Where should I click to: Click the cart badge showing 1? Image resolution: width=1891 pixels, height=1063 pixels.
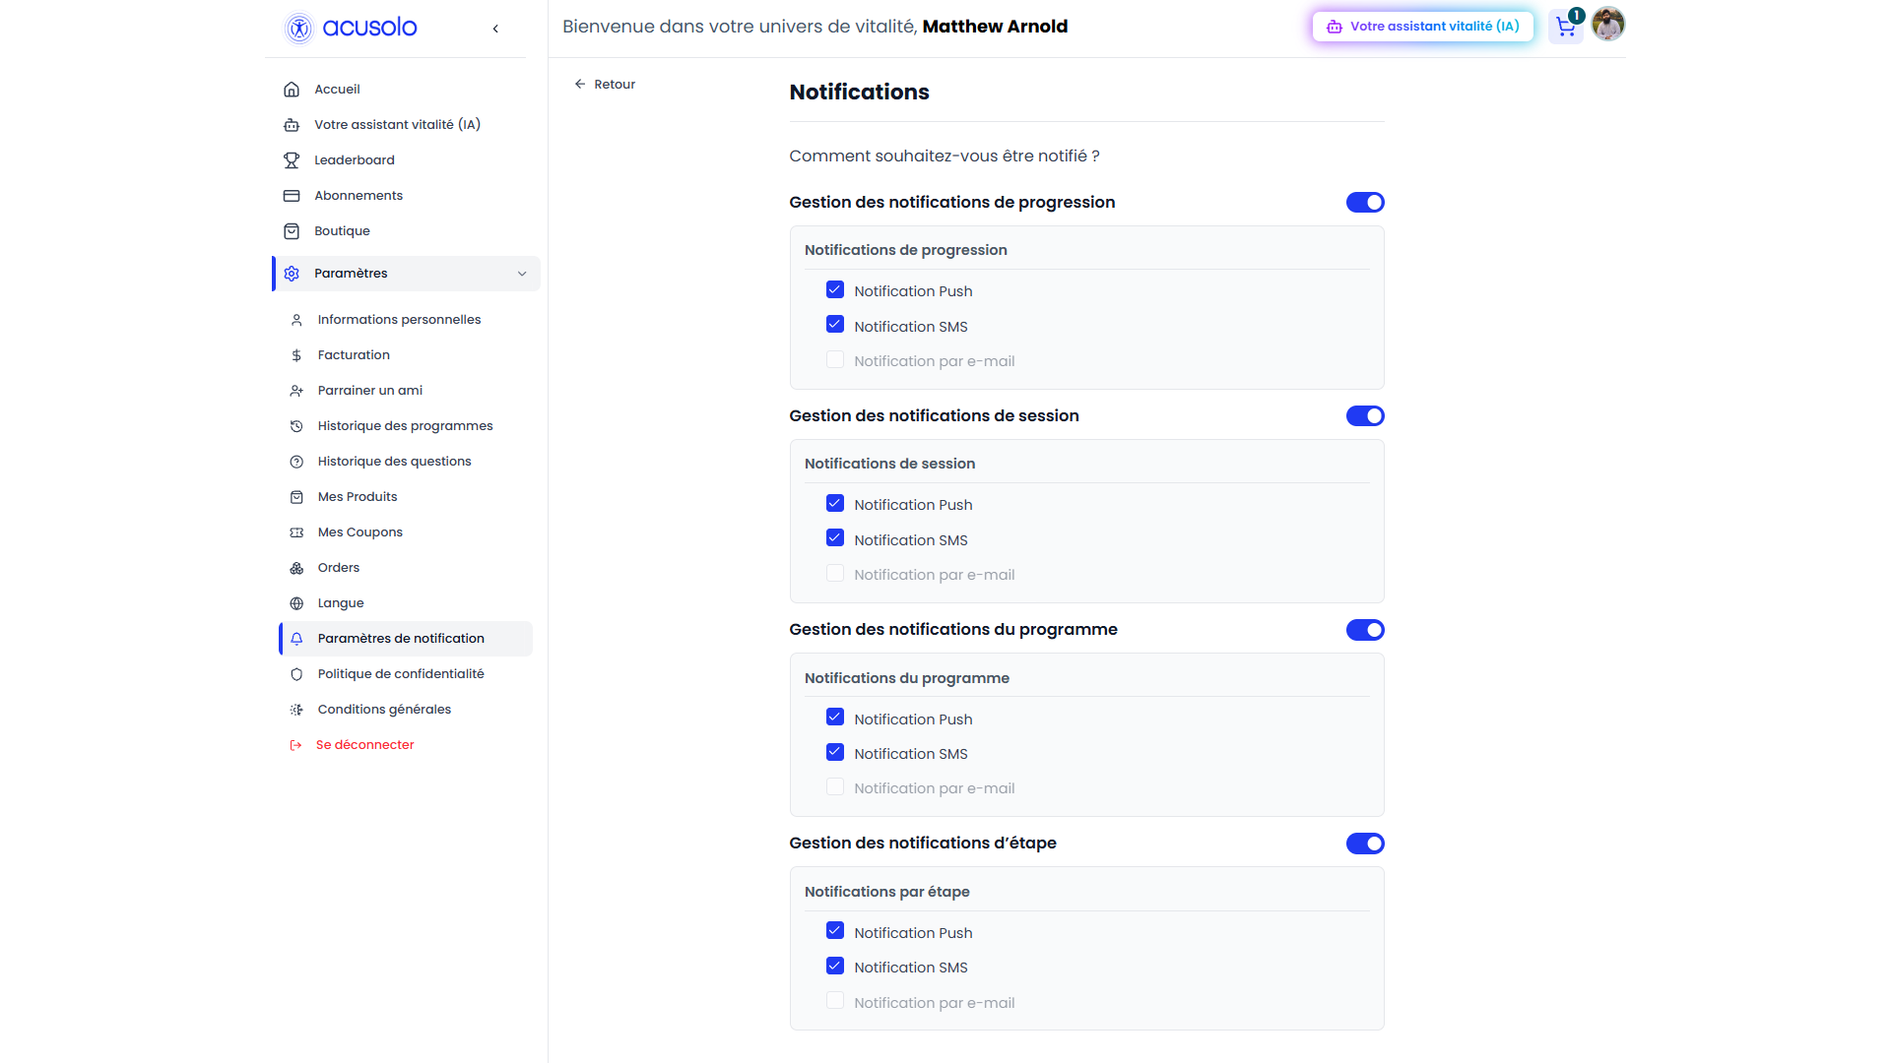tap(1577, 16)
